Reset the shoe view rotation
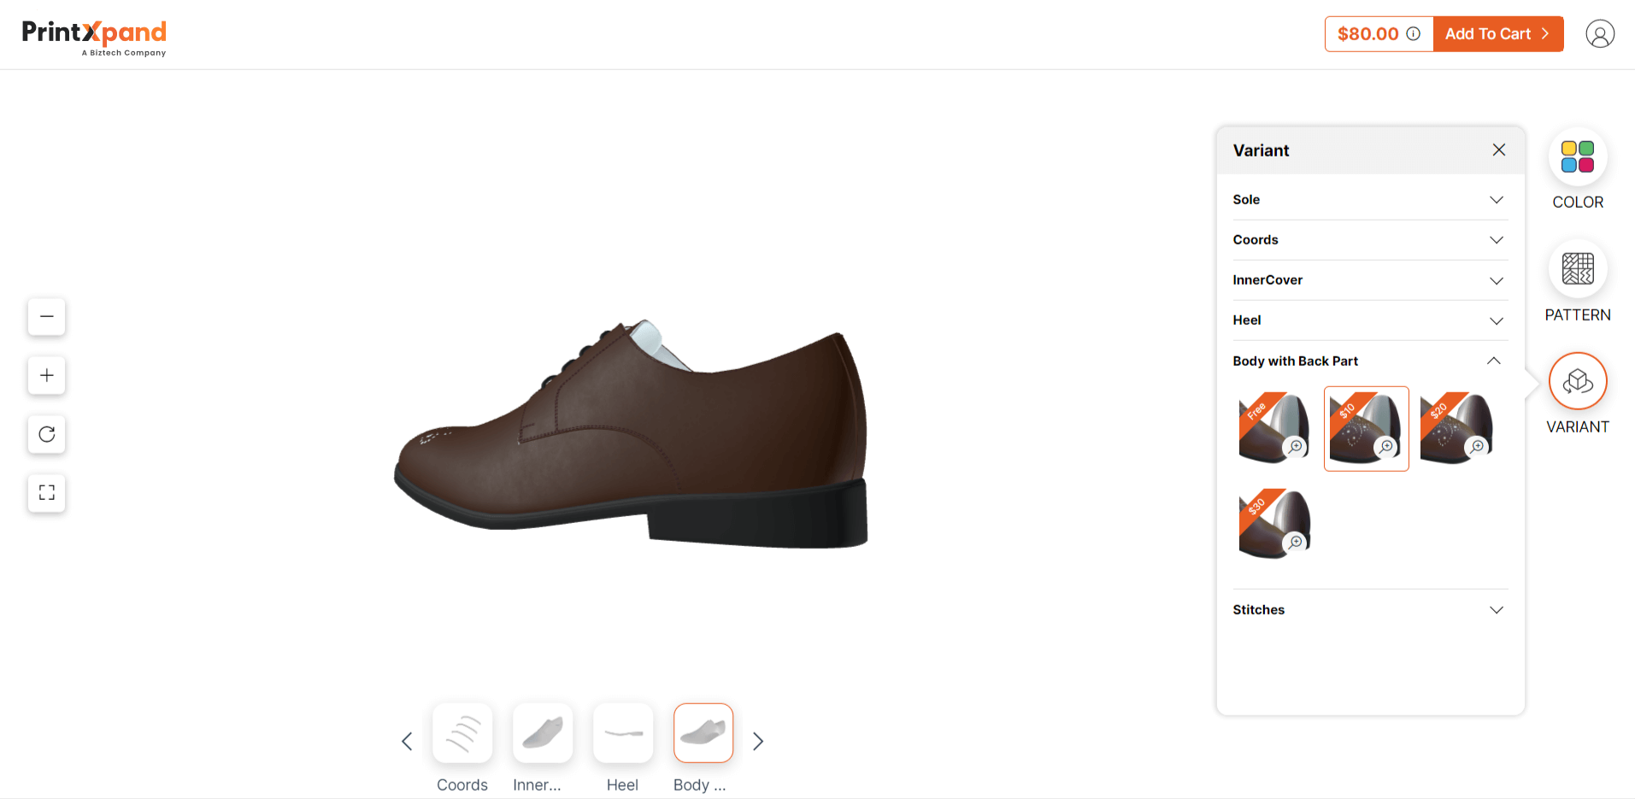The image size is (1635, 799). (47, 434)
